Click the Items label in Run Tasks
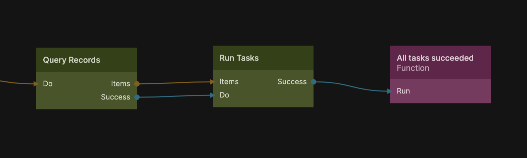Viewport: 527px width, 158px height. click(x=229, y=82)
